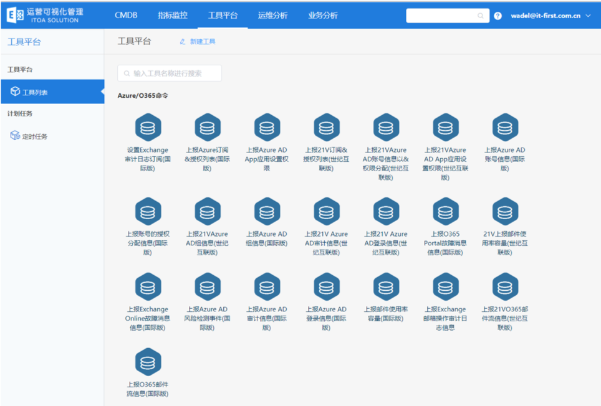
Task: Open 上报Azure AD组信息(国际版) tool icon
Action: coord(267,212)
